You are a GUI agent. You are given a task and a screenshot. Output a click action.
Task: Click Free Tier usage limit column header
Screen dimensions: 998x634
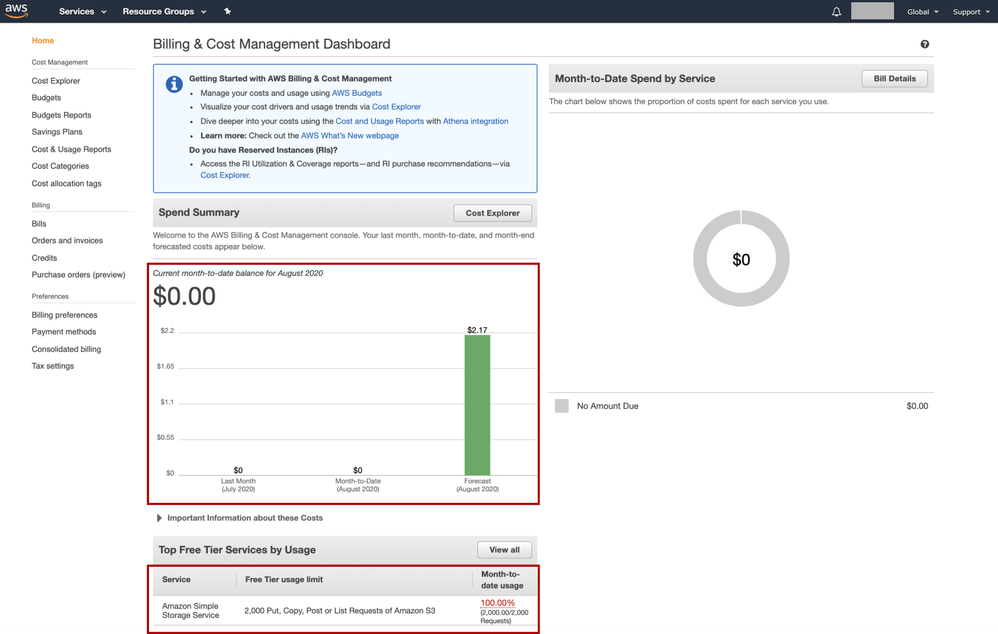pos(284,579)
